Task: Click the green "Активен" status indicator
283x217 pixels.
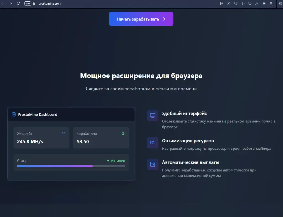Action: [x=116, y=161]
